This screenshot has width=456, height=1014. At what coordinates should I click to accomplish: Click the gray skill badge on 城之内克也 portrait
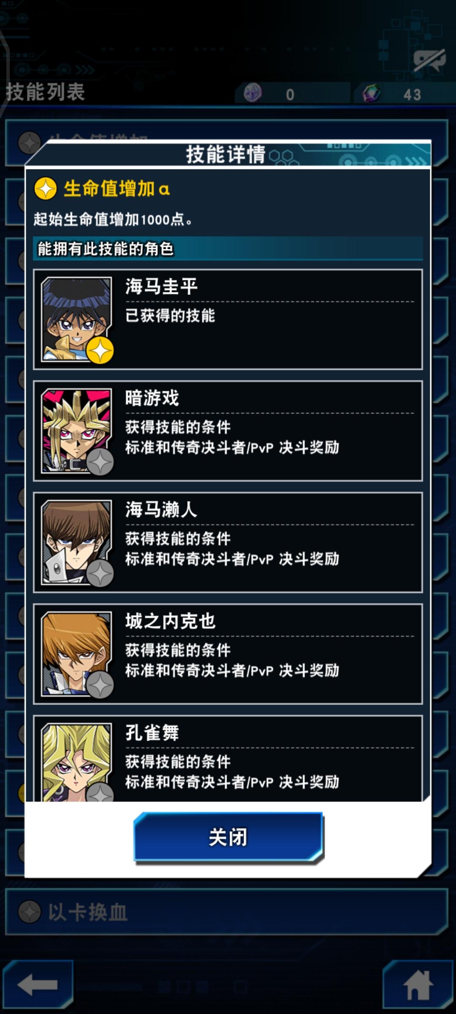(x=100, y=685)
